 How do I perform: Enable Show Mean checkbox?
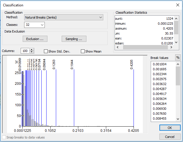tap(83, 51)
